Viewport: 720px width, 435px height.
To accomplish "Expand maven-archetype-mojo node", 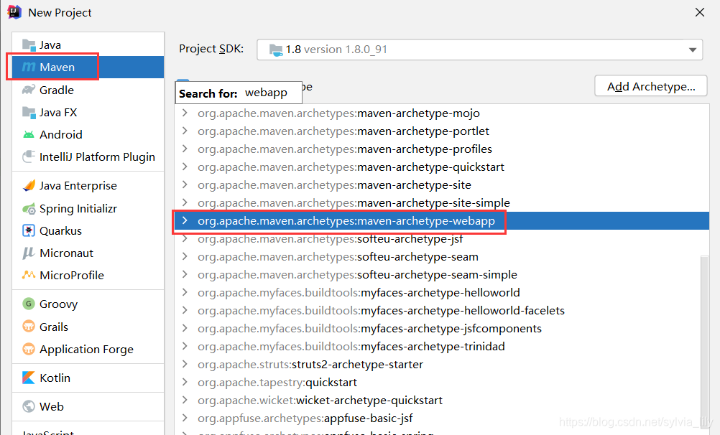I will point(185,113).
